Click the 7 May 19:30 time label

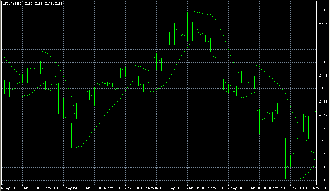point(216,188)
